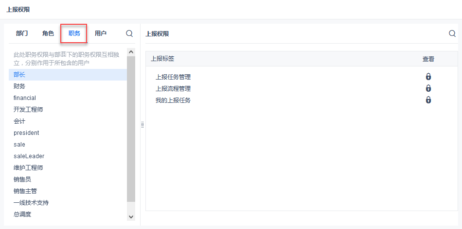Select the 总调度 position
Viewport: 462px width, 229px height.
click(68, 214)
